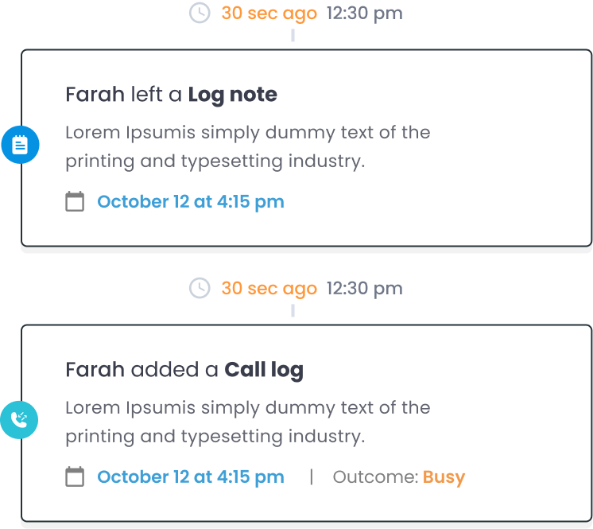The width and height of the screenshot is (593, 529).
Task: Open the Call log's October 12 date link
Action: (191, 476)
